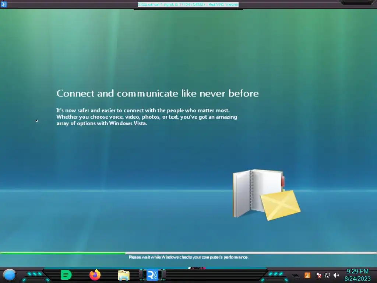The image size is (377, 283).
Task: Click the VNC Viewer window title text
Action: [188, 4]
